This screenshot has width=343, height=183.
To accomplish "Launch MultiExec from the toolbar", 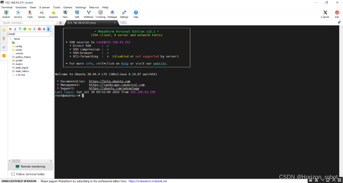I will [x=89, y=14].
